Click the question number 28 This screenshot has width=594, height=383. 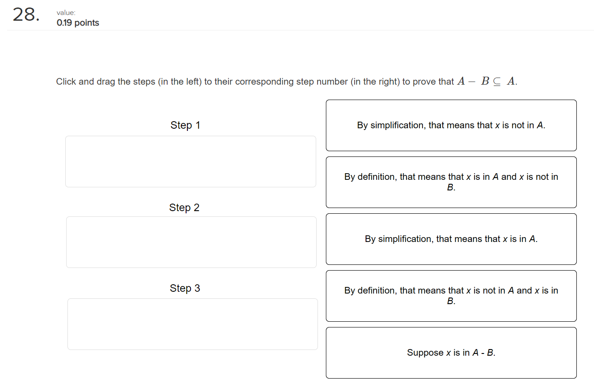pyautogui.click(x=25, y=15)
